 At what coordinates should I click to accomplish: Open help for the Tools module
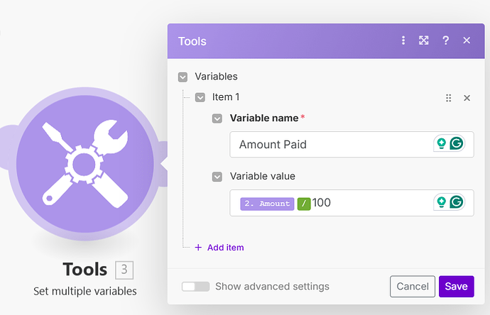click(445, 41)
